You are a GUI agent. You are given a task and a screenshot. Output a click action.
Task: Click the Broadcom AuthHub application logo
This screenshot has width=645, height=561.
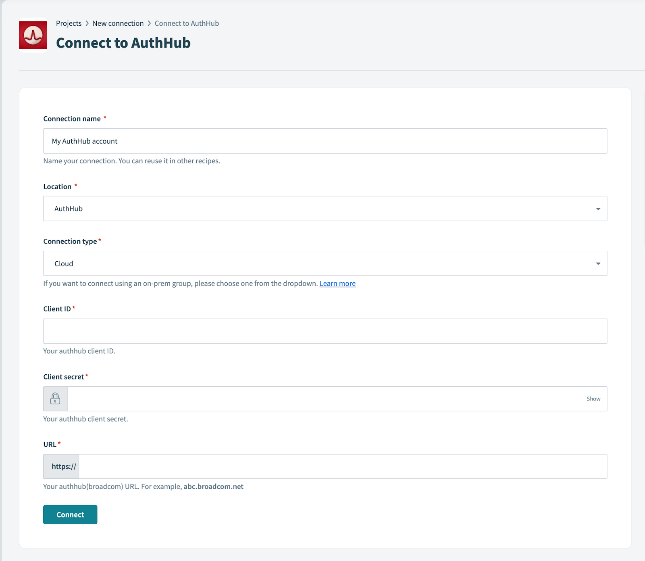(33, 36)
